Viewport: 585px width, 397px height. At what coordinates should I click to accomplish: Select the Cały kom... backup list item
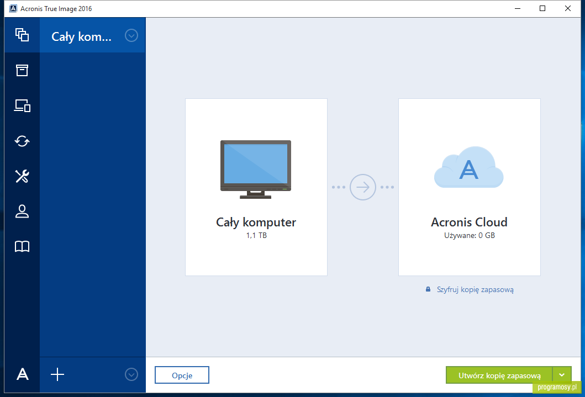point(92,36)
